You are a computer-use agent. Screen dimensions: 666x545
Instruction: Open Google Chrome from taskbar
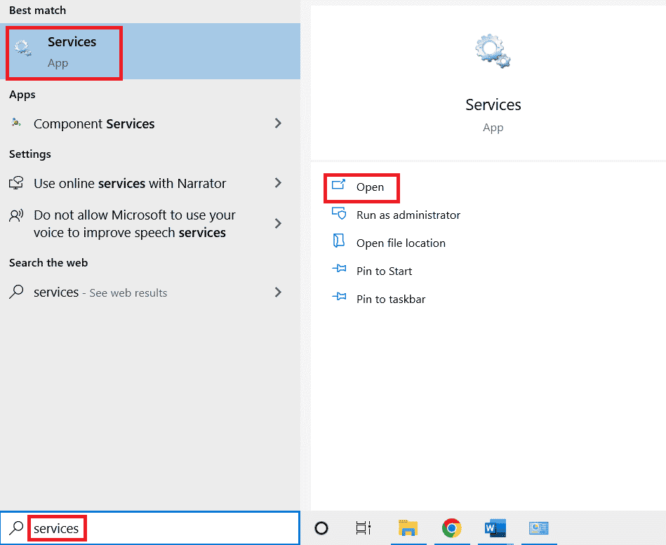(451, 528)
